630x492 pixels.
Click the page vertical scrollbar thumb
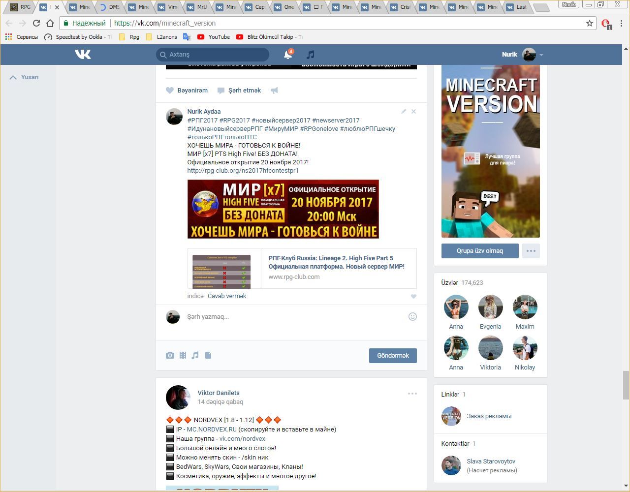click(626, 385)
